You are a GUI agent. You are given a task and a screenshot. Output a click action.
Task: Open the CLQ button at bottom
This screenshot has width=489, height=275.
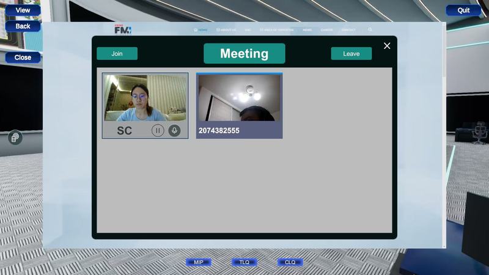click(290, 262)
